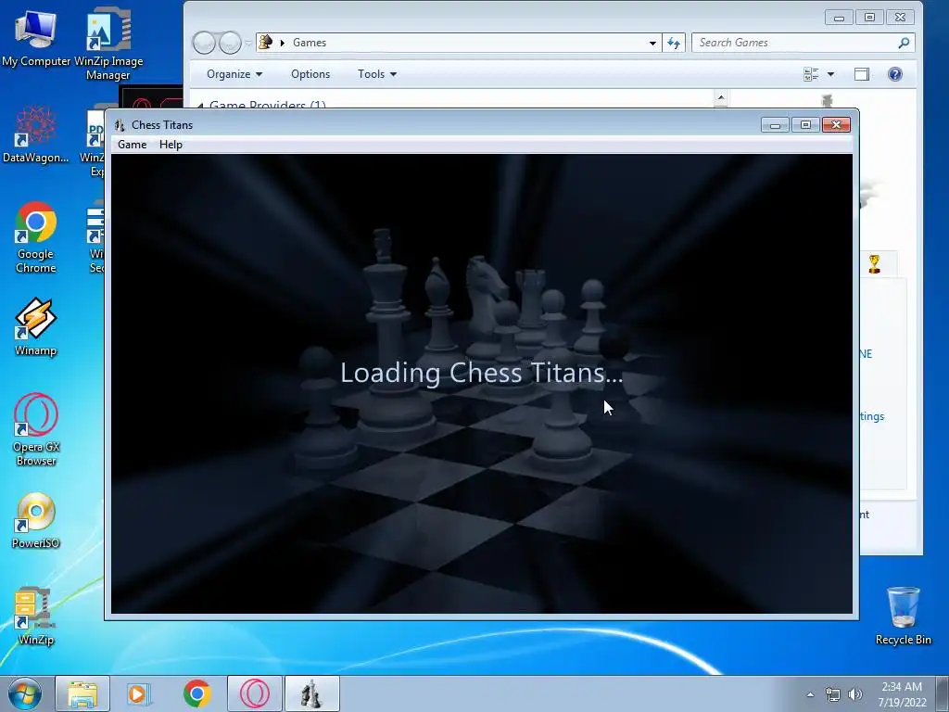Open Google Chrome desktop shortcut
This screenshot has width=949, height=712.
(36, 237)
